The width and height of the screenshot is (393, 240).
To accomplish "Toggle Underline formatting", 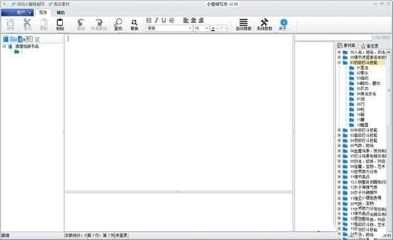I will click(x=164, y=20).
